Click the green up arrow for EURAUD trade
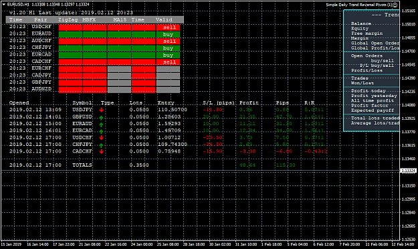 point(101,124)
